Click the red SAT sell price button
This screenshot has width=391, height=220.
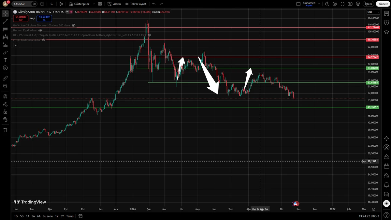click(21, 19)
